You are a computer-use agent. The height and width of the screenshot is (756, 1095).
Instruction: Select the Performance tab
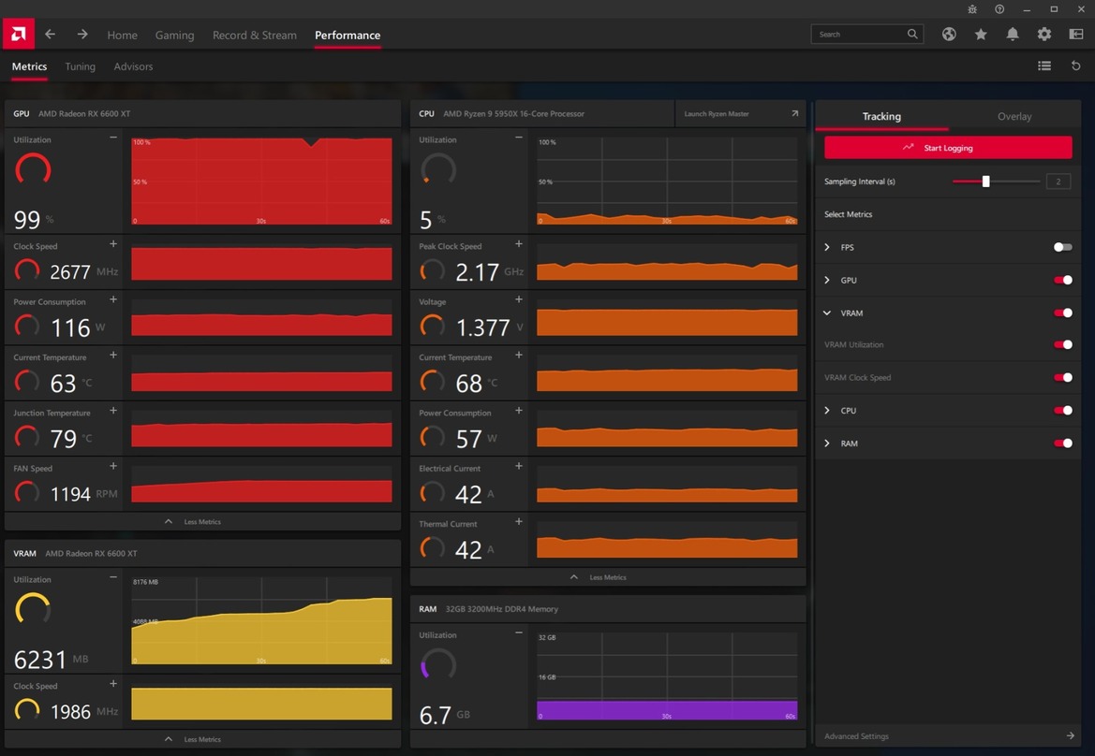tap(348, 35)
